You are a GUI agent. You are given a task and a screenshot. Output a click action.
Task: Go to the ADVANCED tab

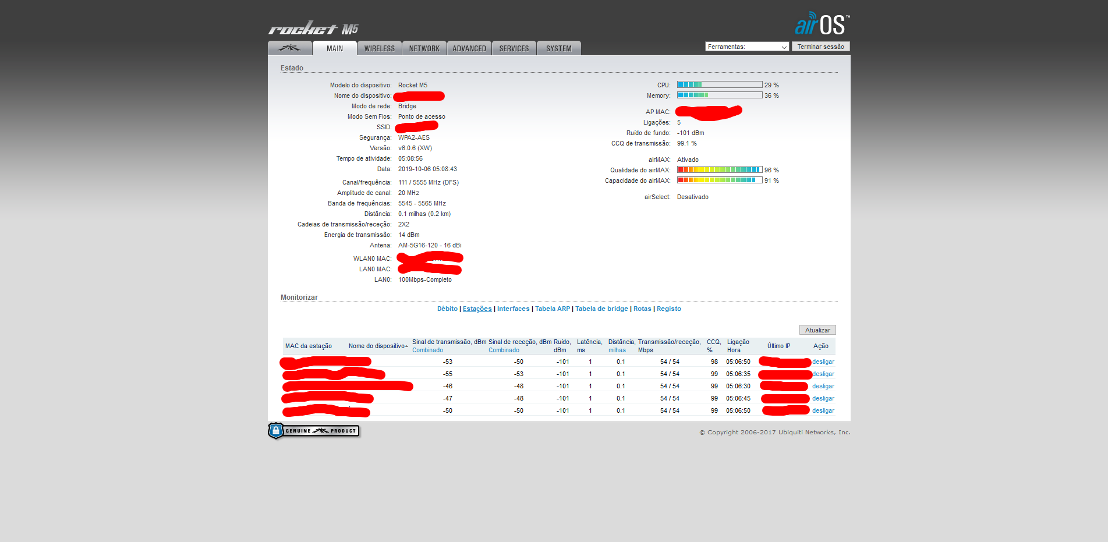tap(469, 48)
